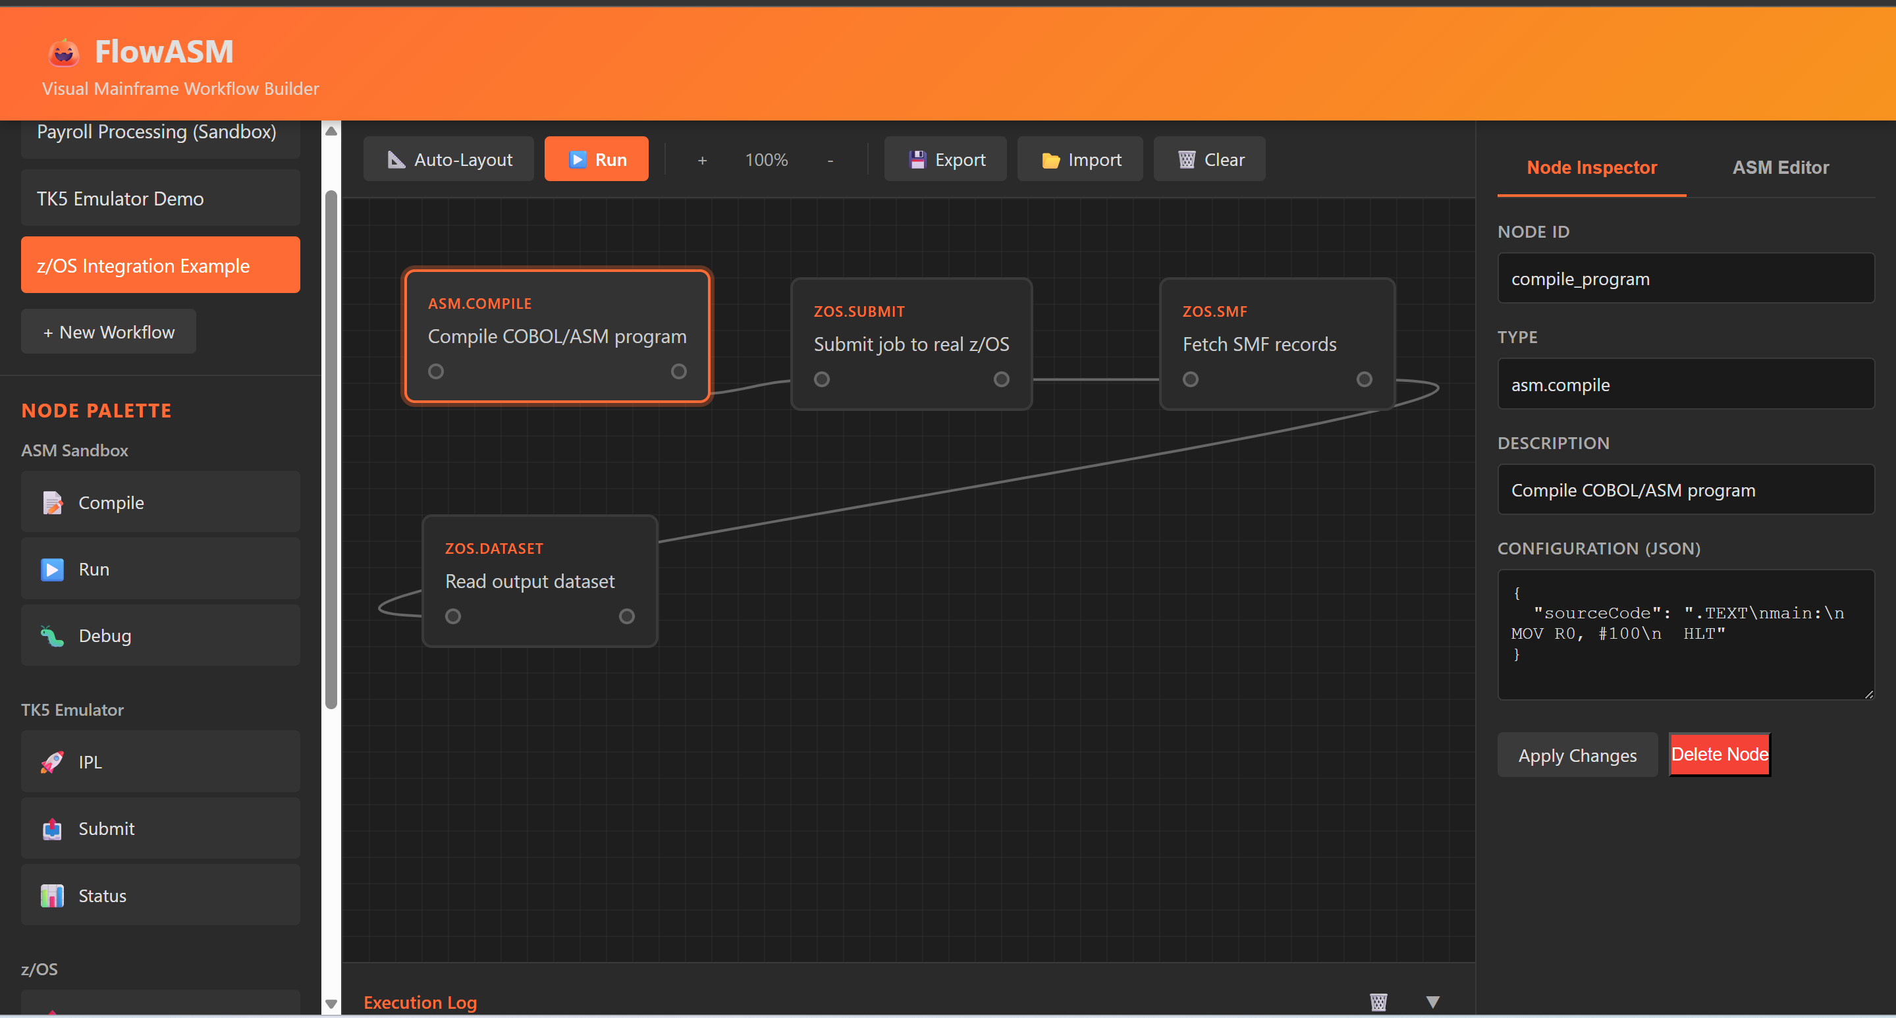The image size is (1896, 1018).
Task: Click the Status chart icon
Action: [52, 896]
